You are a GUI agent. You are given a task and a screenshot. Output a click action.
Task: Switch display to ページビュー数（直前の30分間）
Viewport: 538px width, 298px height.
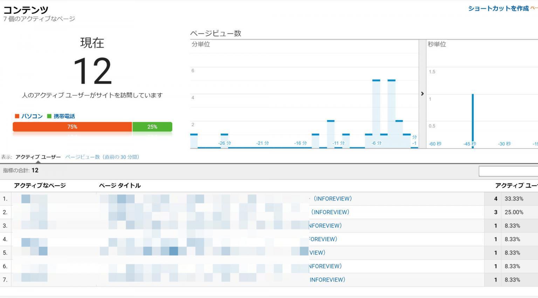102,157
